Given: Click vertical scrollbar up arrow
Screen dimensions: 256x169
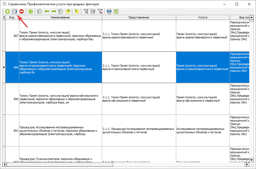Looking at the screenshot, I should [251, 17].
